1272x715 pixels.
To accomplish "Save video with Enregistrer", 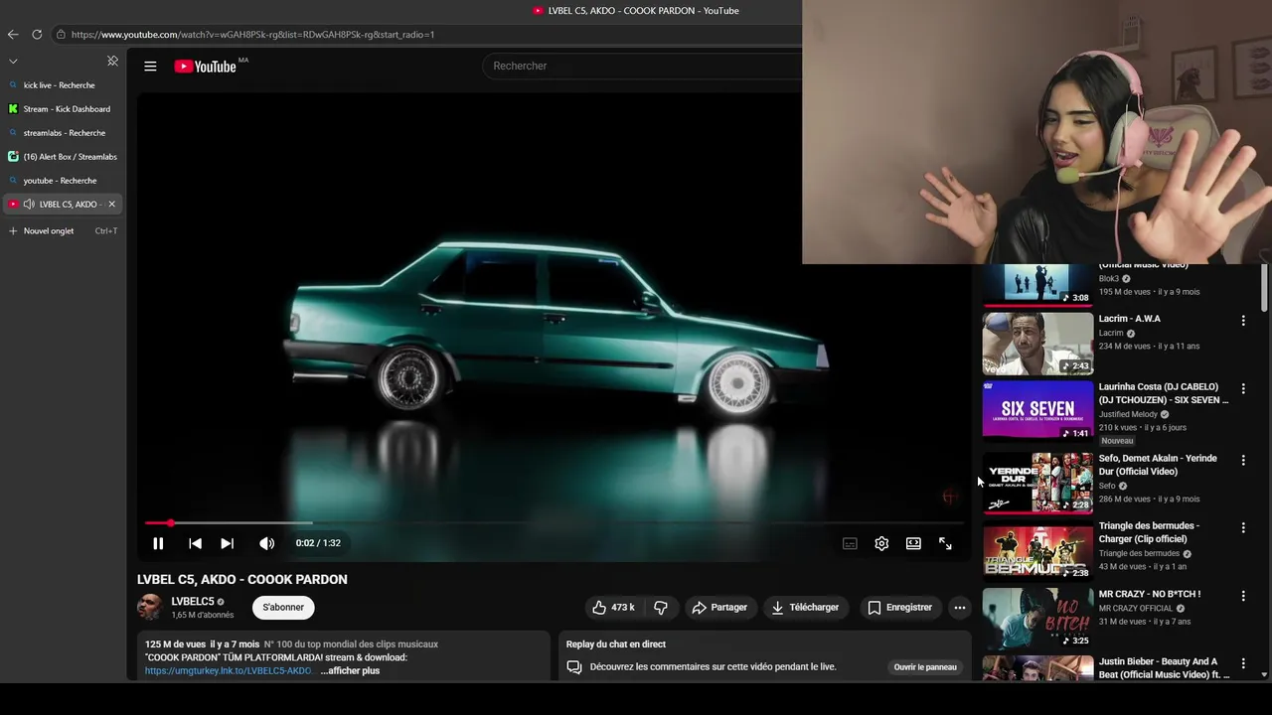I will coord(899,607).
